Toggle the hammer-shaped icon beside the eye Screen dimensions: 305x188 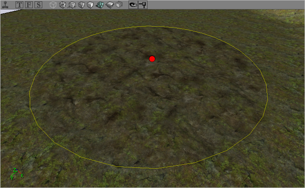[142, 5]
